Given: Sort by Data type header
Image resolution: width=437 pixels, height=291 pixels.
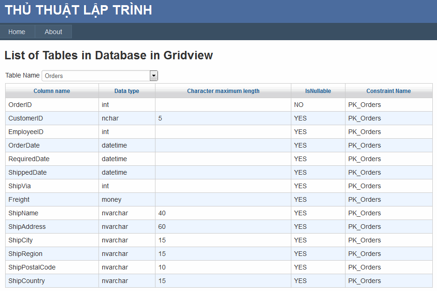Looking at the screenshot, I should coord(127,91).
